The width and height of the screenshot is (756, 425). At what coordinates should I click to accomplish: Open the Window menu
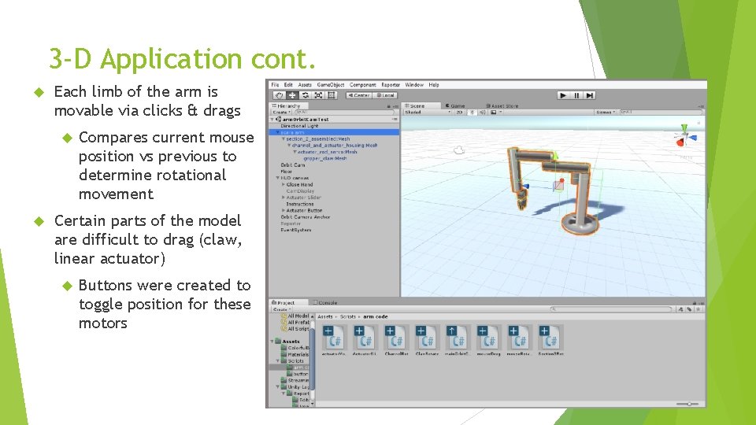click(414, 85)
